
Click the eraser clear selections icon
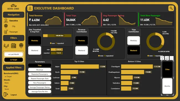pos(167,58)
